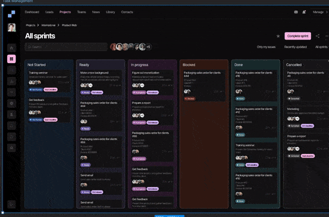Open Prepare a report card in Cancelled
Viewport: 329px width, 217px height.
click(307, 146)
